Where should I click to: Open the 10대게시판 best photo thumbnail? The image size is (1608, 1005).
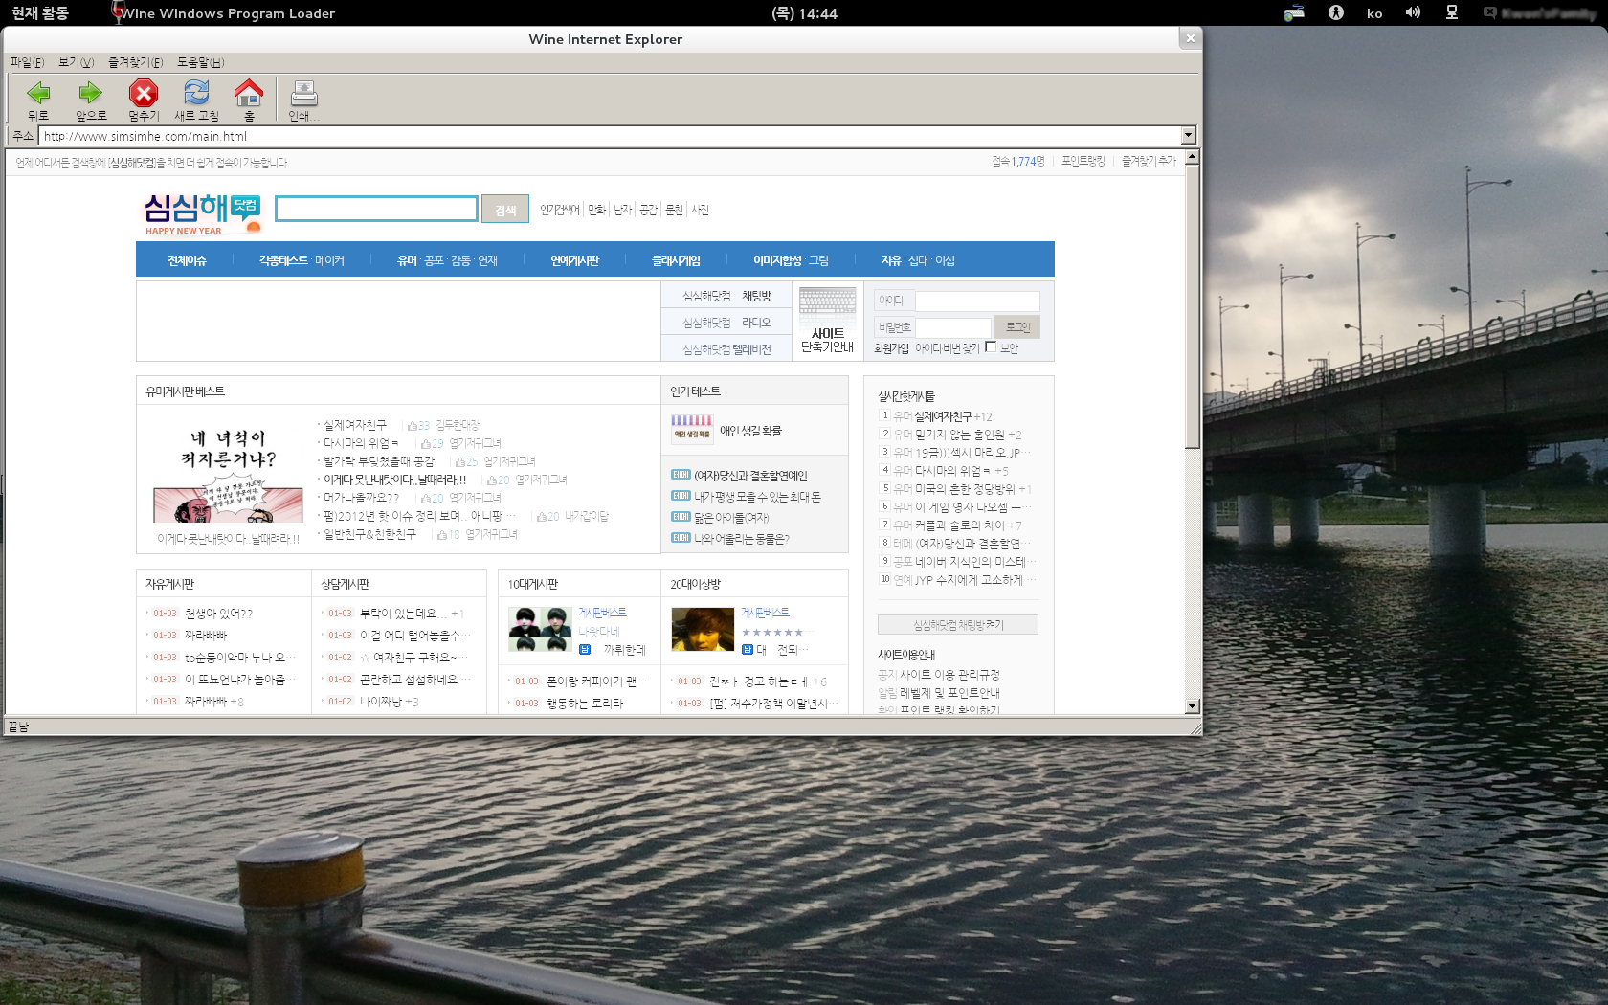pos(540,629)
